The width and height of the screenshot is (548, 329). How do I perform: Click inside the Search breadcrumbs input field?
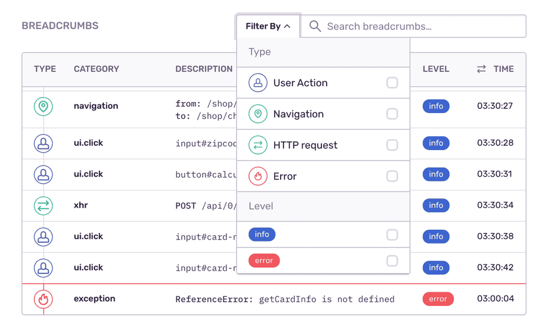pos(414,26)
